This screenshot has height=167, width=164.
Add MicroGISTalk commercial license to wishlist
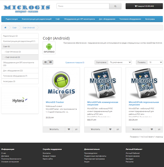pos(110,129)
